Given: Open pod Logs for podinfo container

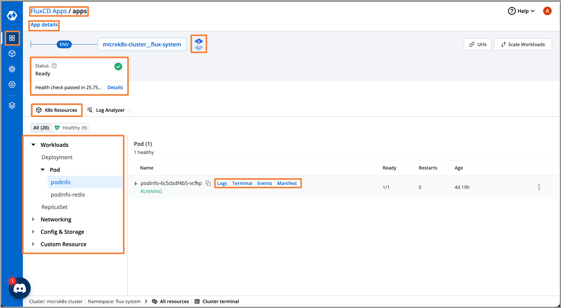Looking at the screenshot, I should point(222,183).
